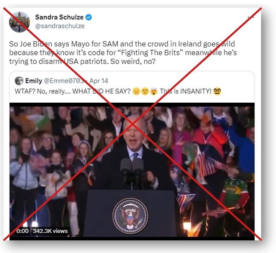Open Emily's small profile avatar
The width and height of the screenshot is (276, 253).
click(19, 81)
